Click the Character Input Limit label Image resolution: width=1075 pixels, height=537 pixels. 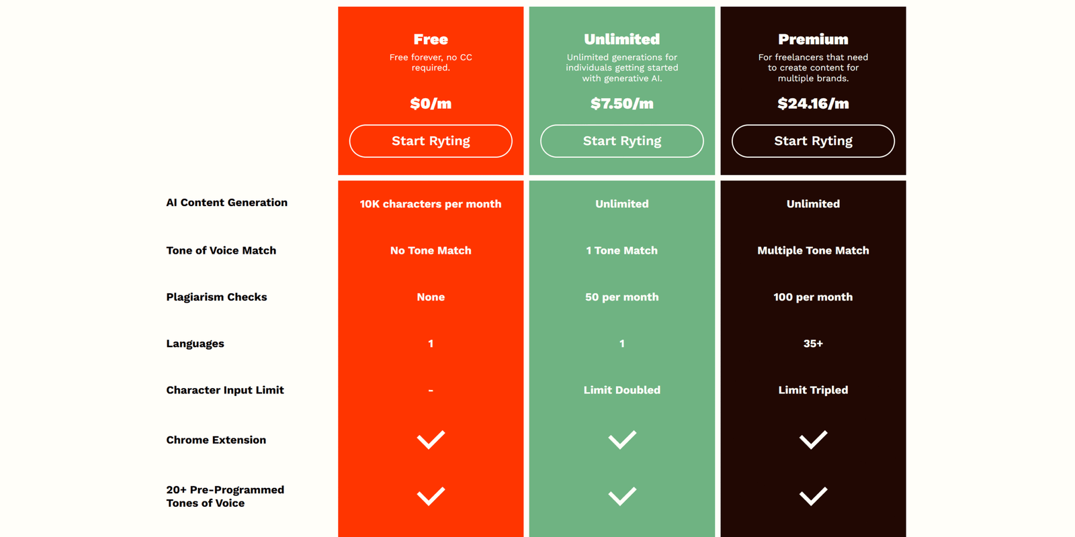coord(225,390)
